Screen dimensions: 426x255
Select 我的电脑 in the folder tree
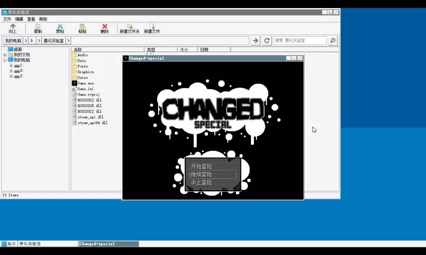point(19,60)
